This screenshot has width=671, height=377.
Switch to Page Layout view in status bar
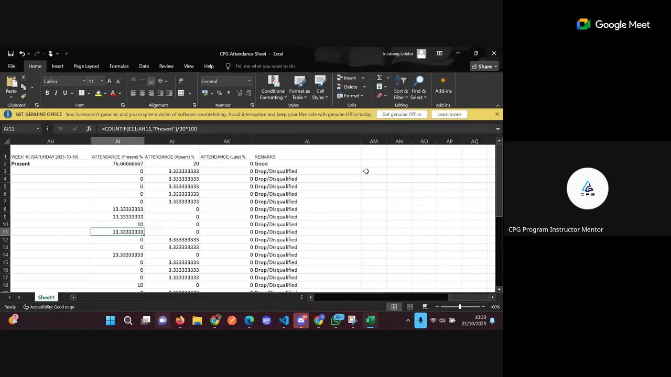[x=410, y=307]
